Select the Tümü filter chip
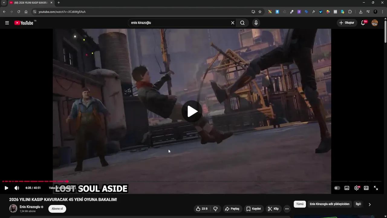The height and width of the screenshot is (218, 387). pyautogui.click(x=300, y=204)
